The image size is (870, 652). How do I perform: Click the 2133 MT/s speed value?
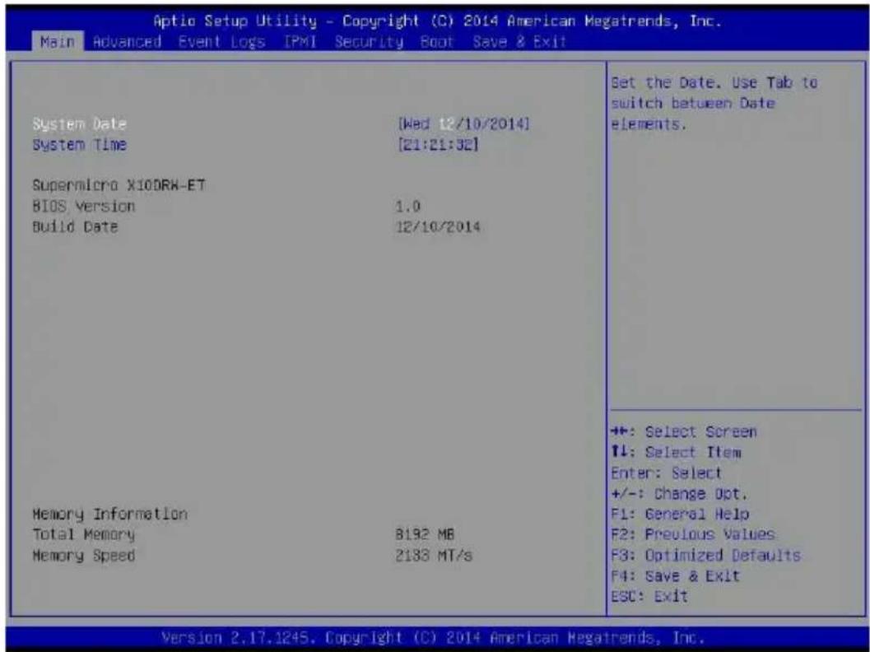(x=434, y=556)
